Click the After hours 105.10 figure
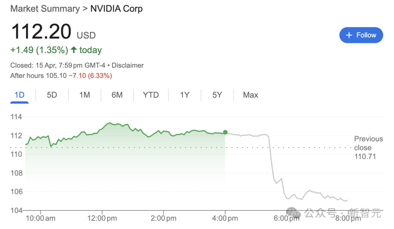394x229 pixels. coord(56,76)
